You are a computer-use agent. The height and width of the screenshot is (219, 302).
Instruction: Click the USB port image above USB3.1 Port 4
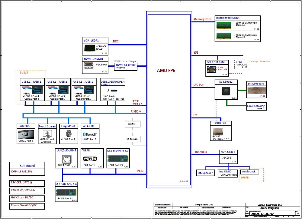(37, 90)
